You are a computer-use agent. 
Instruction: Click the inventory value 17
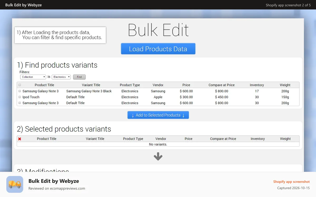(x=257, y=91)
